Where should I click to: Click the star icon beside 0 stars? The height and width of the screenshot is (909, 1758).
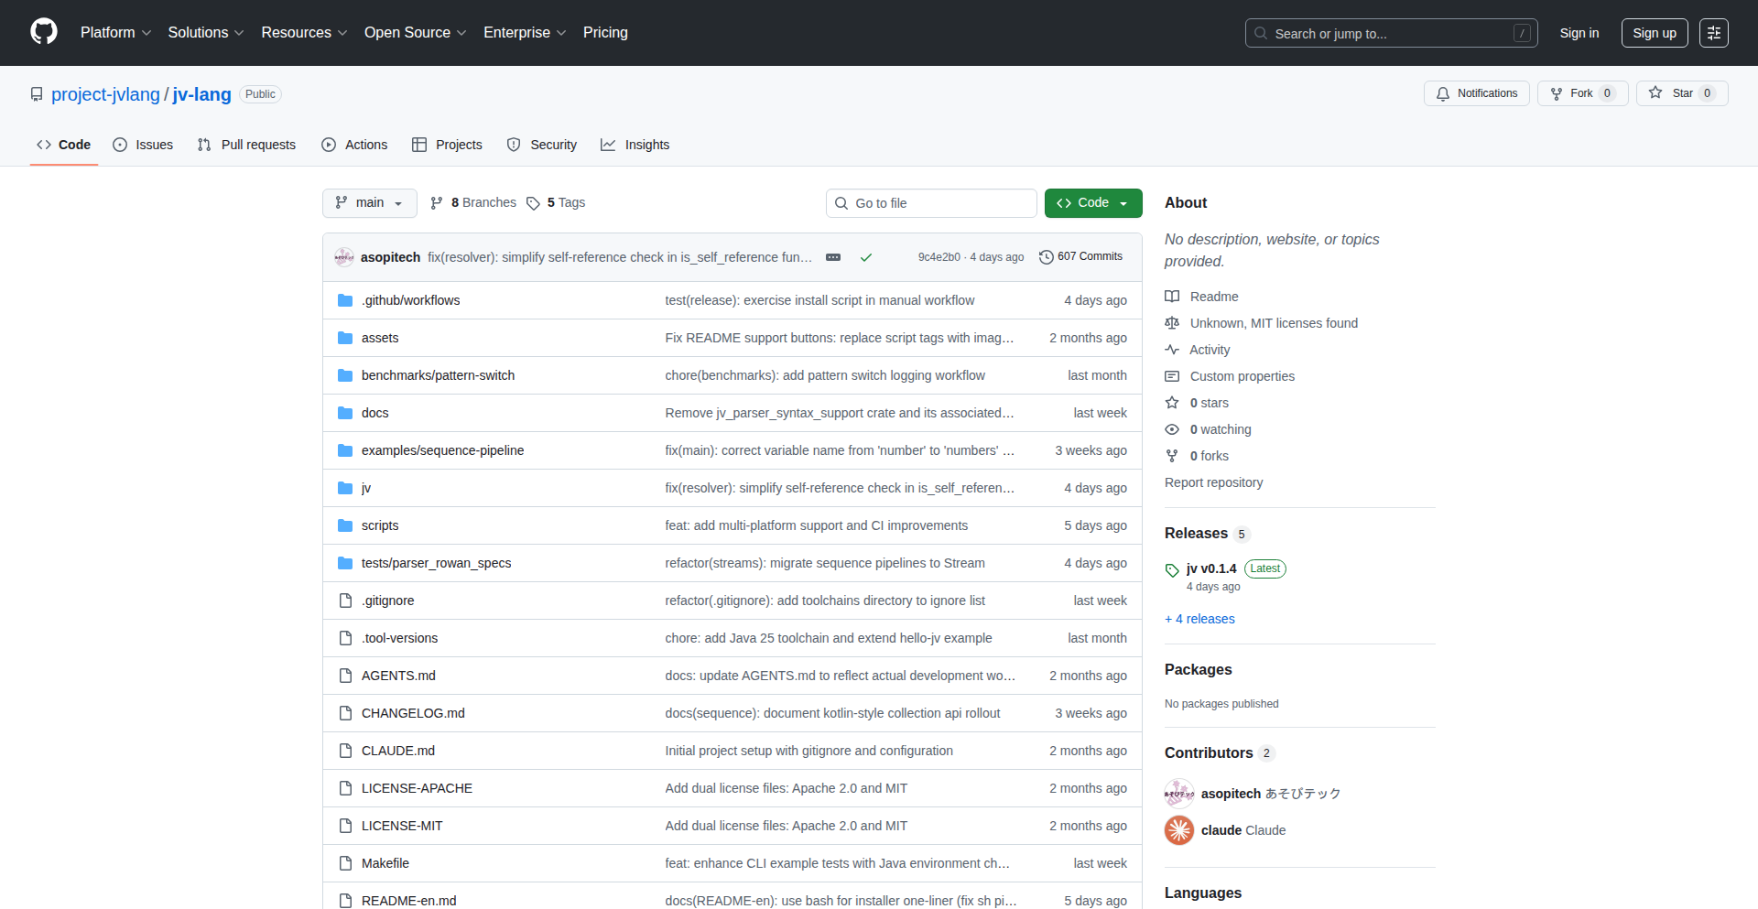pos(1172,403)
